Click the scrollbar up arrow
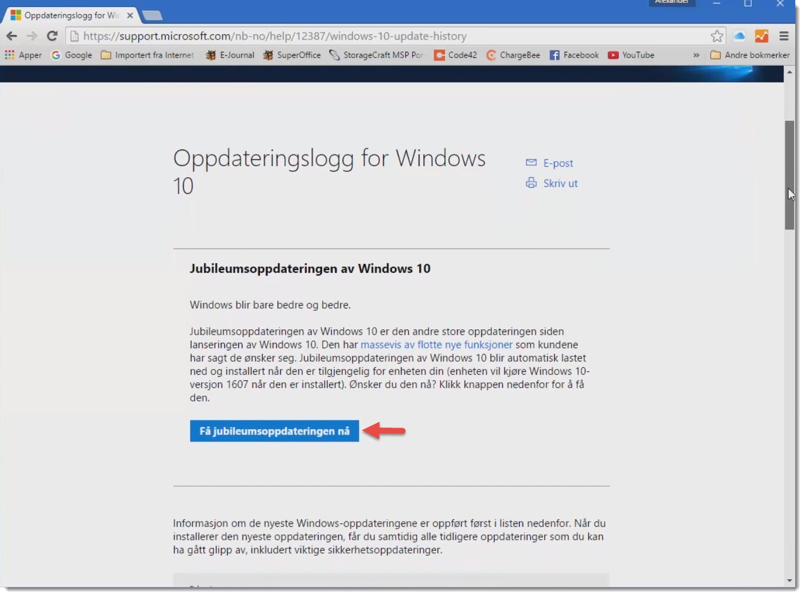 789,72
